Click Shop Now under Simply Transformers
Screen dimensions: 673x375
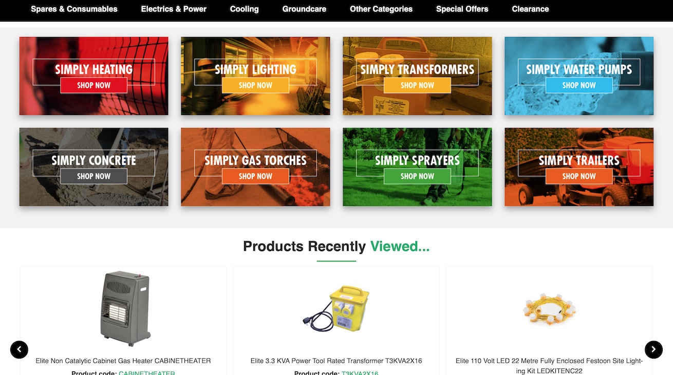tap(417, 85)
